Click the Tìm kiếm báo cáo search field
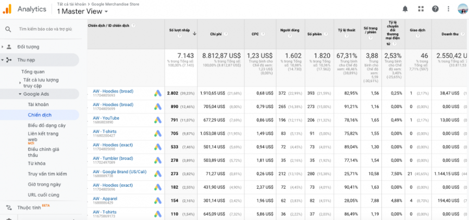 coord(45,29)
